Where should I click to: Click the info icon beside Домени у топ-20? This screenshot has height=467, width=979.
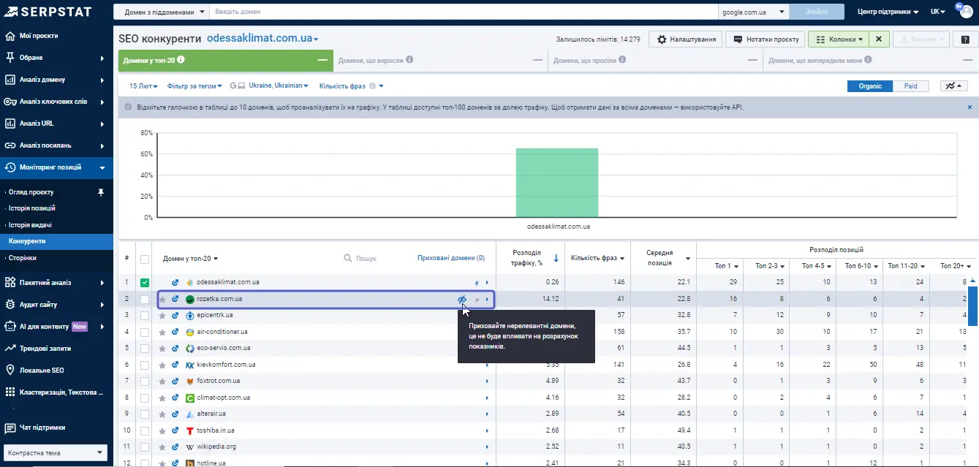pos(181,60)
